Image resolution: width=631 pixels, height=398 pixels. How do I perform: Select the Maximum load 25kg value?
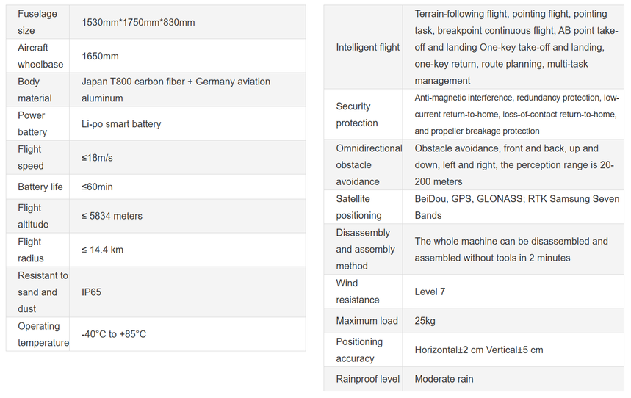[425, 321]
